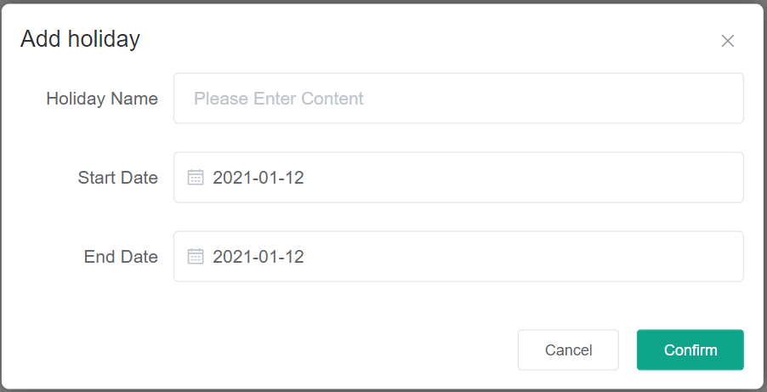
Task: Dismiss the dialog using the X icon
Action: (x=727, y=41)
